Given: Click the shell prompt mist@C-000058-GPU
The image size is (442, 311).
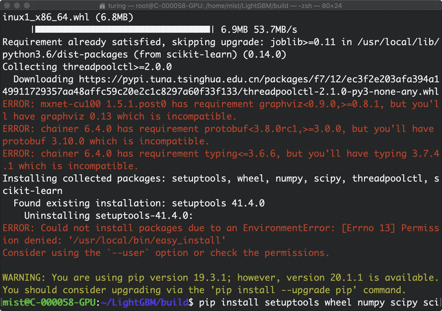Looking at the screenshot, I should [49, 302].
